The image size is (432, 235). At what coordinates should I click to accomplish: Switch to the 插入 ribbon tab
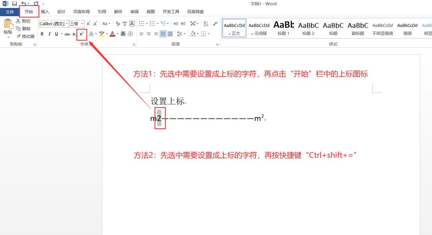(x=45, y=11)
